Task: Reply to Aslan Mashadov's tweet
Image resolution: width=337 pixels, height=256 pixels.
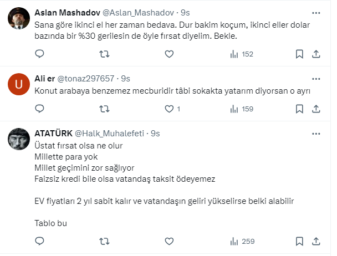Action: click(39, 54)
